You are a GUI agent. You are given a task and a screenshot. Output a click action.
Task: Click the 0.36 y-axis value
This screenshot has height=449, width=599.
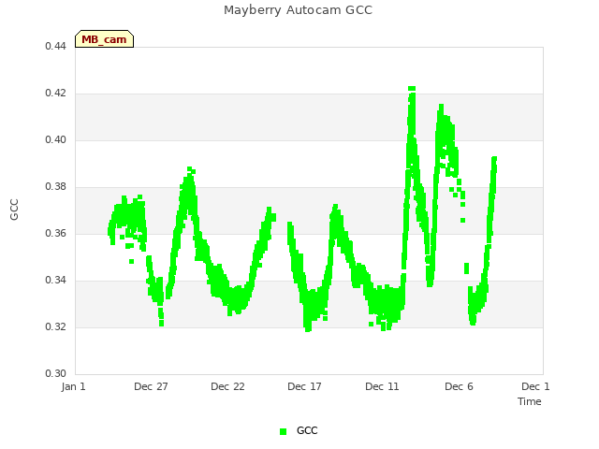tap(56, 233)
